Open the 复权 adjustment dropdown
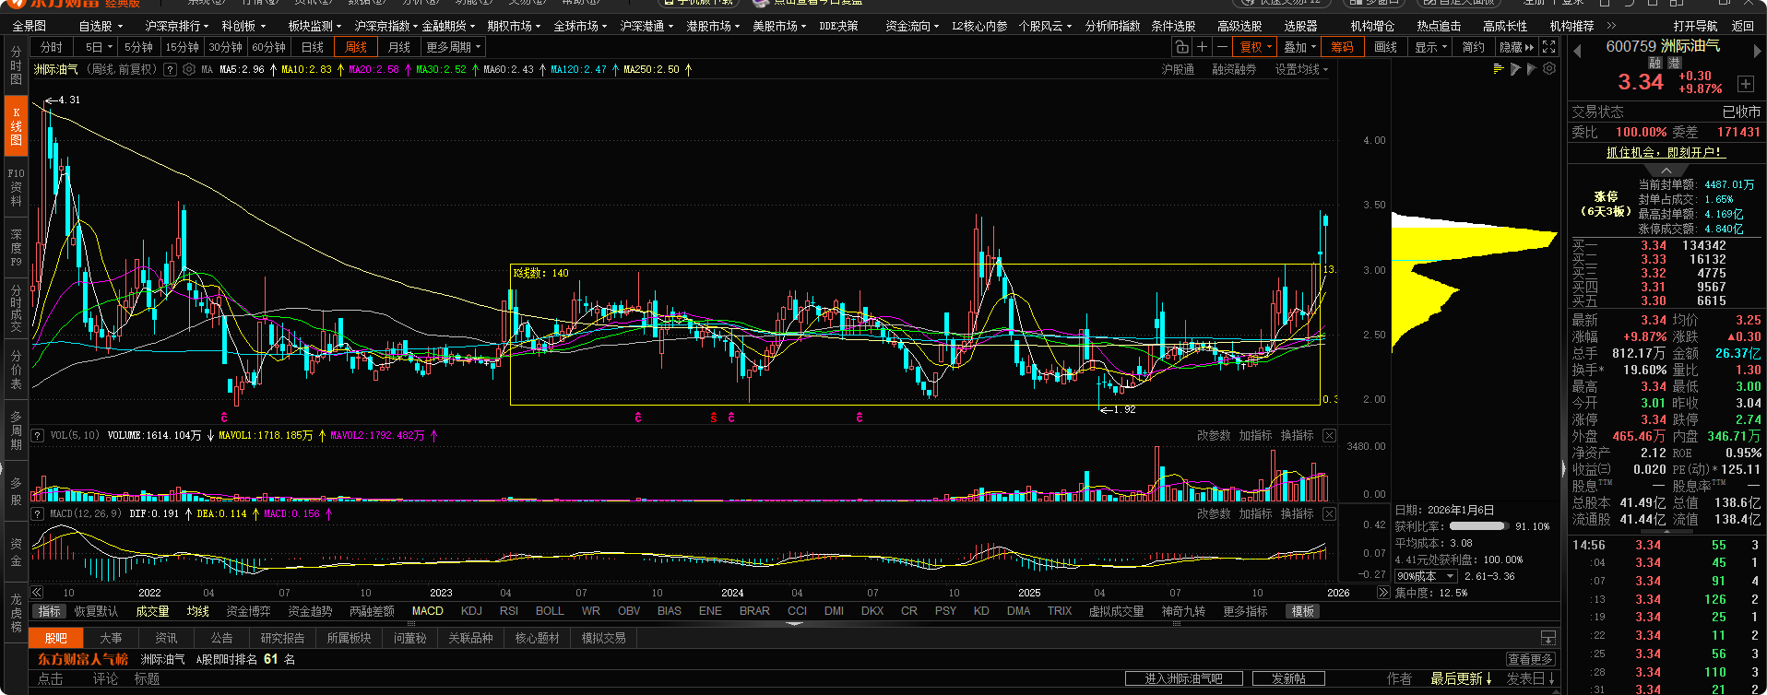This screenshot has height=695, width=1767. [1255, 47]
